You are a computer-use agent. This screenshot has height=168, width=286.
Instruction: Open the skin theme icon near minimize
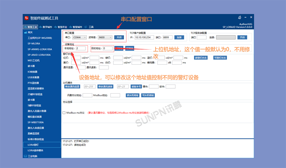click(239, 17)
